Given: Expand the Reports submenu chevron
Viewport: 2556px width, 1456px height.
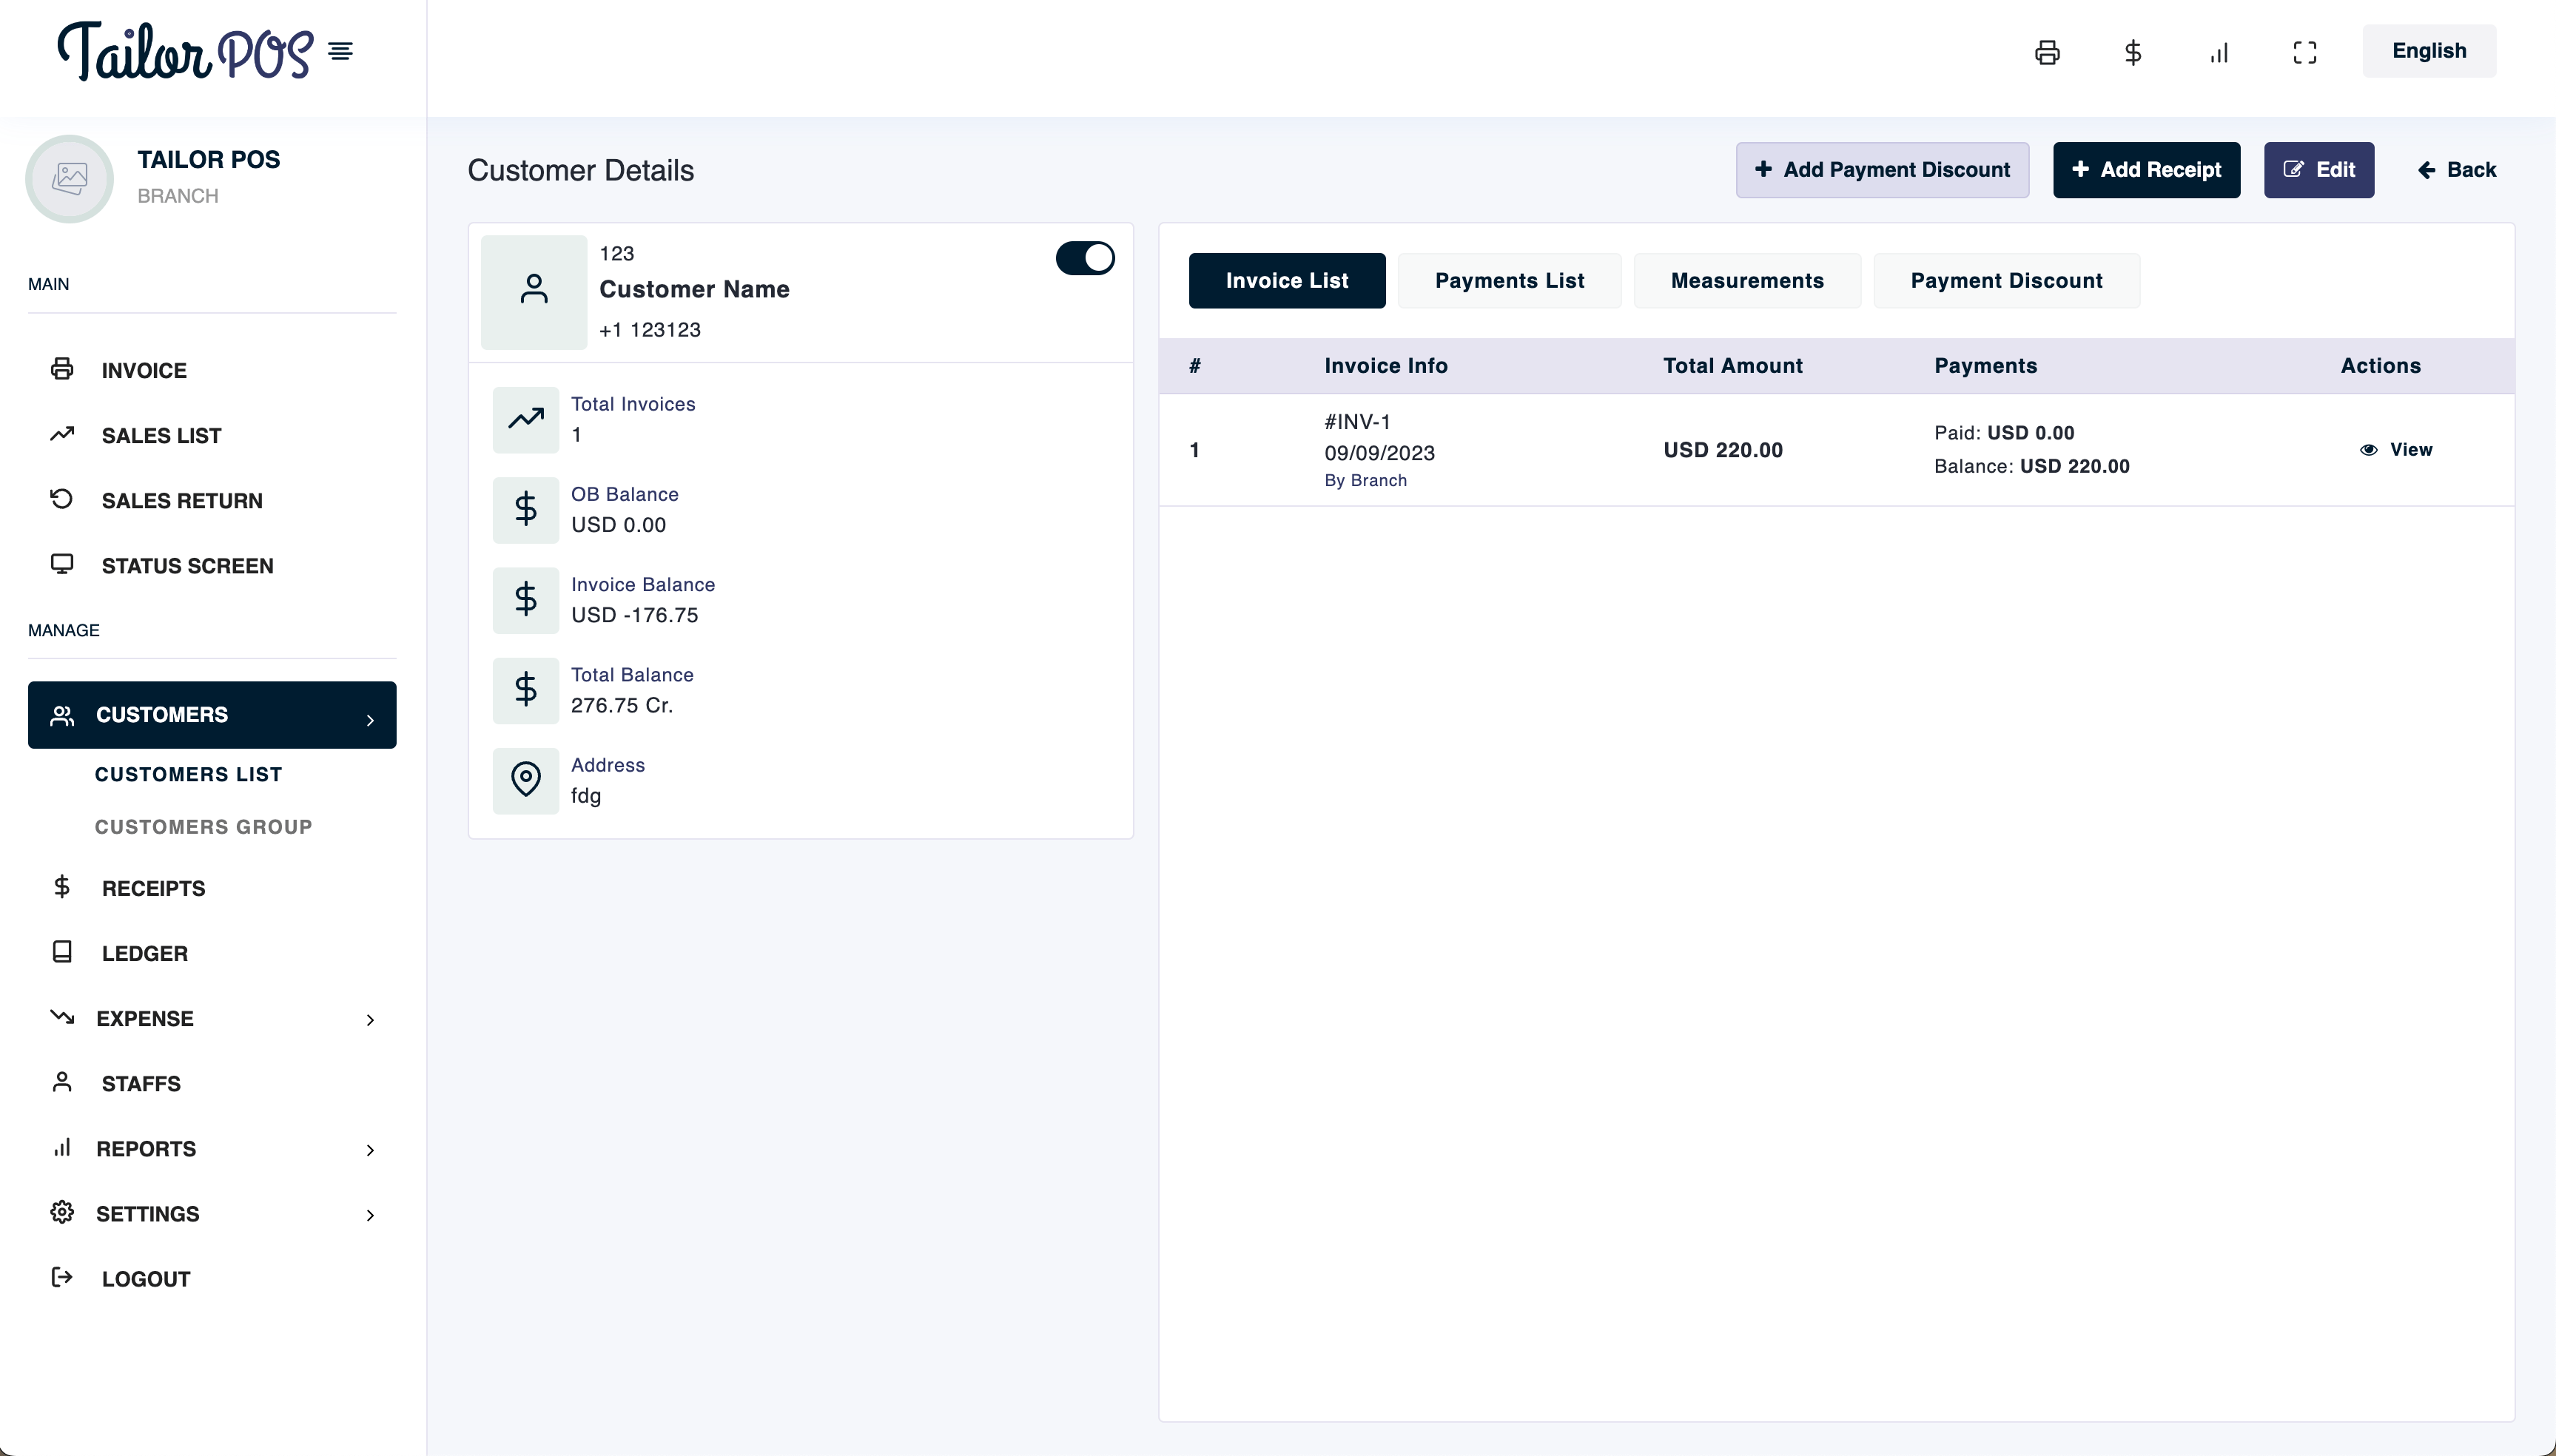Looking at the screenshot, I should (370, 1150).
